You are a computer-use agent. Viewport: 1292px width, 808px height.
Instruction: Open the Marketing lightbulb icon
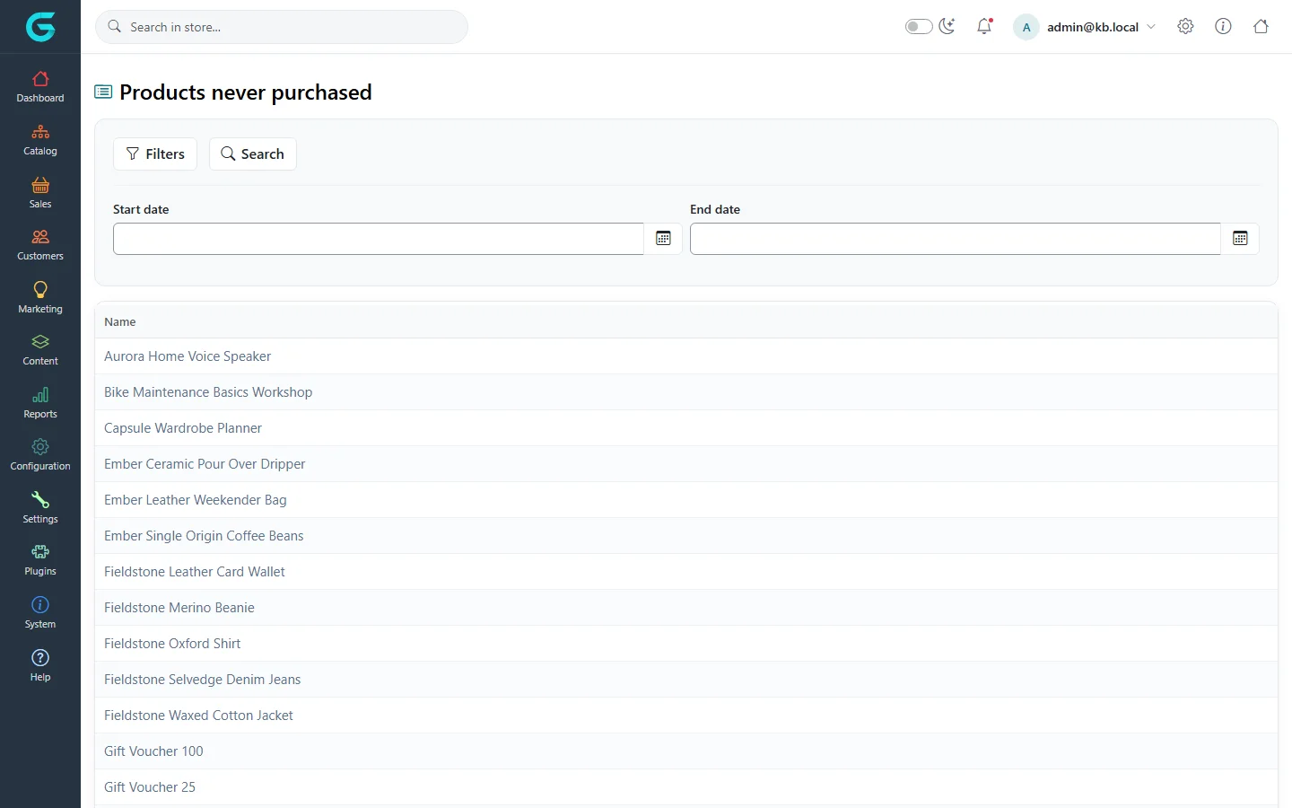(40, 289)
